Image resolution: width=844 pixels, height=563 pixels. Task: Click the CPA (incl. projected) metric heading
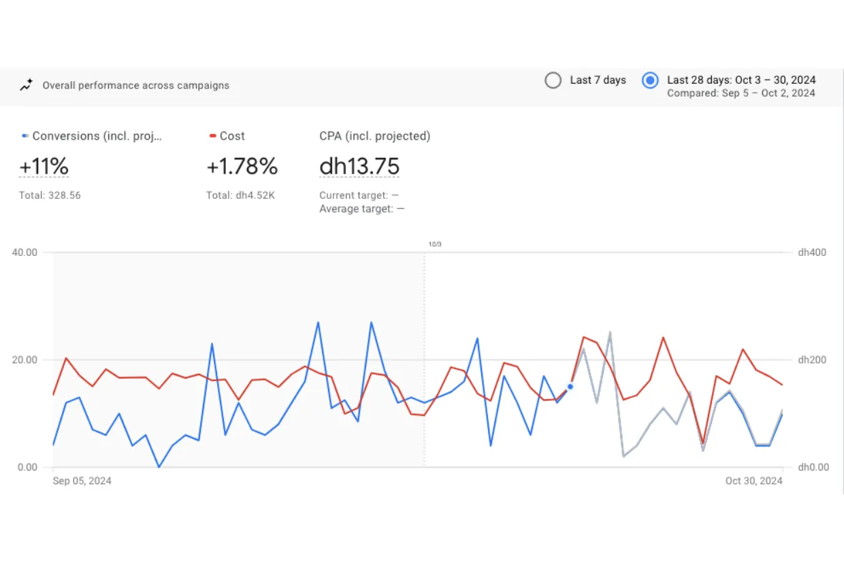pyautogui.click(x=375, y=136)
